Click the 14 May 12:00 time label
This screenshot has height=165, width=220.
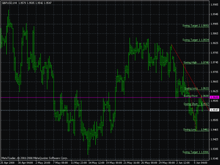coord(96,163)
